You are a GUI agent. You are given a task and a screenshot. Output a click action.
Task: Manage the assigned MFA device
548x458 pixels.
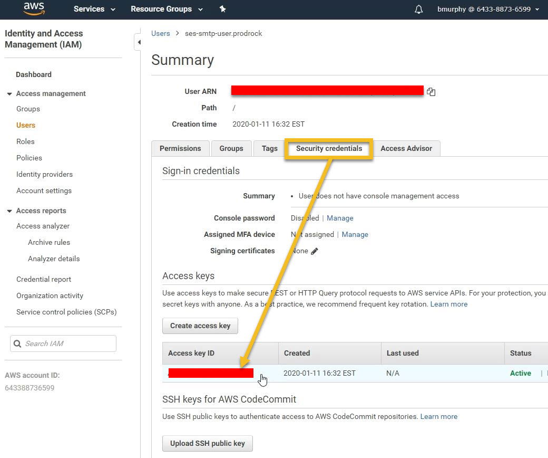355,234
